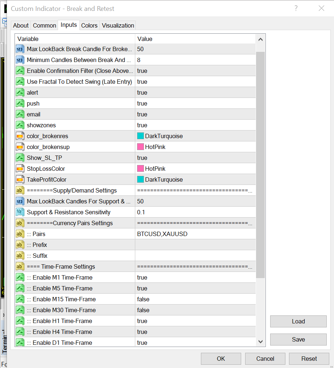Viewport: 334px width, 368px height.
Task: Click color-type icon beside TakeProfitColor
Action: coord(20,179)
